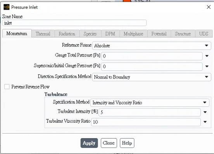Viewport: 214px width, 154px height.
Task: Click the Turbulence section heading
Action: [x=56, y=94]
